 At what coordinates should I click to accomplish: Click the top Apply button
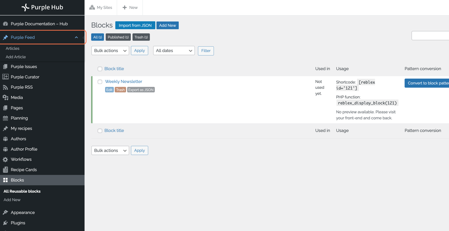(140, 51)
